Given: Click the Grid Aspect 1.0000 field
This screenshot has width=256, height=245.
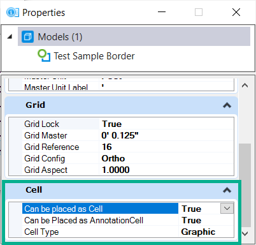Looking at the screenshot, I should click(x=166, y=170).
